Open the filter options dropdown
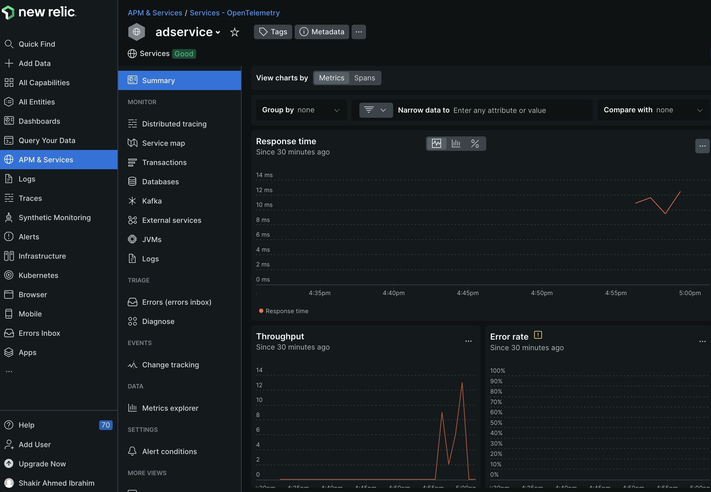711x492 pixels. coord(376,110)
